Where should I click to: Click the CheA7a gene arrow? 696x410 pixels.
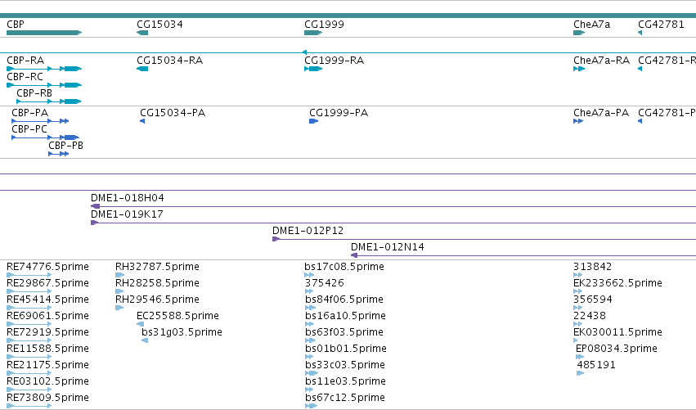point(579,33)
